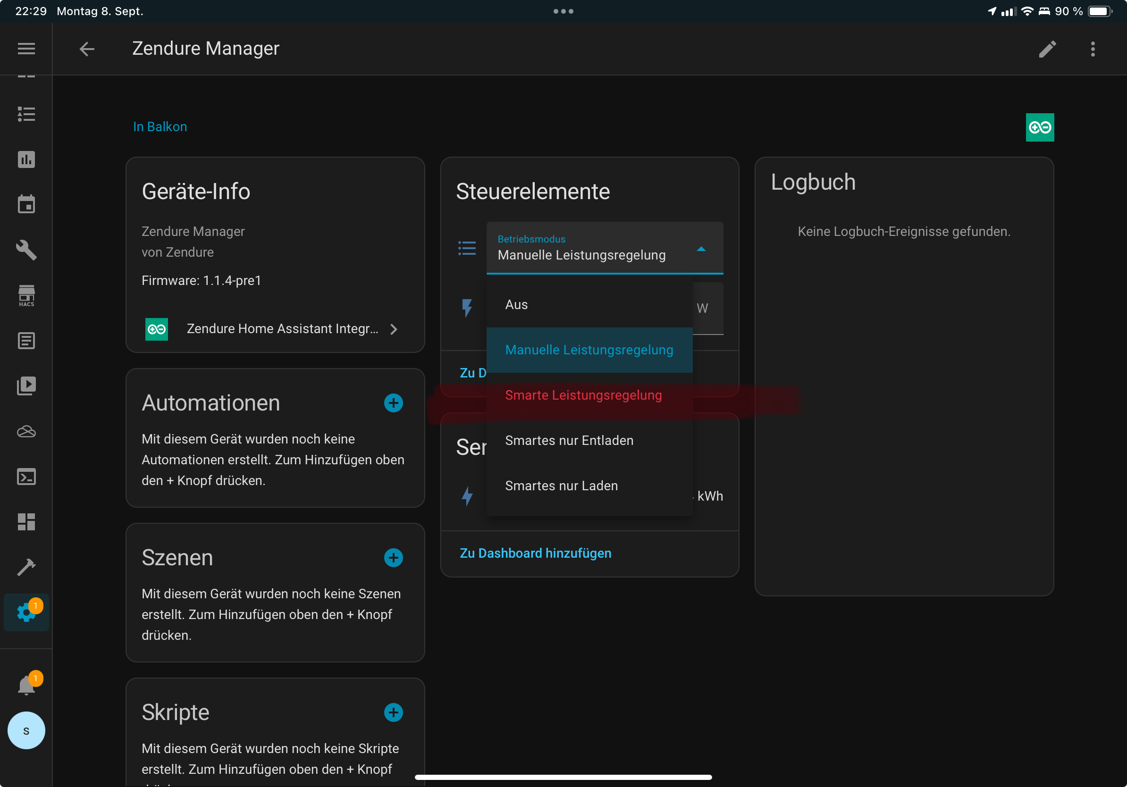This screenshot has width=1127, height=787.
Task: Click the list icon beside Betriebsmodus
Action: [467, 248]
